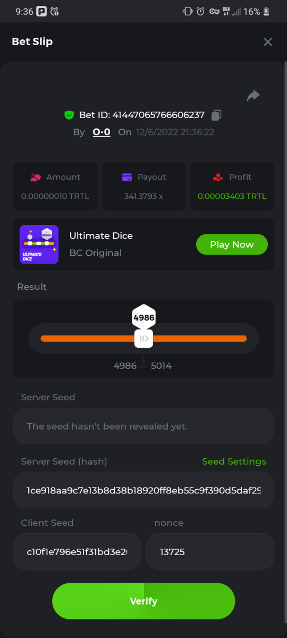This screenshot has width=287, height=638.
Task: Select the Client Seed field
Action: (x=77, y=552)
